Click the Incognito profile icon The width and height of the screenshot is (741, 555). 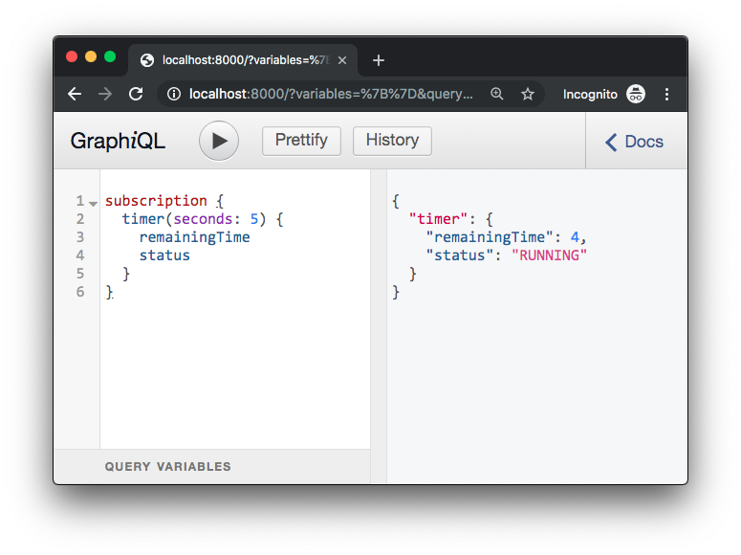click(636, 94)
